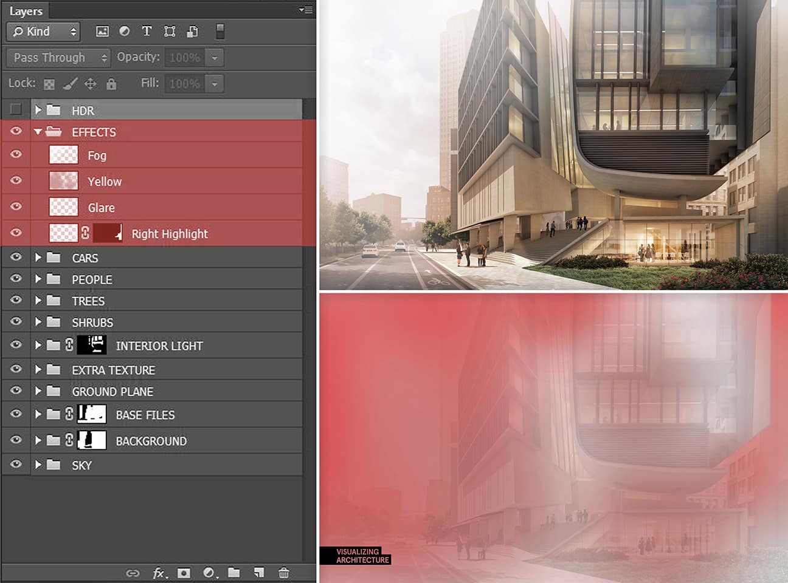Screen dimensions: 788x583
Task: Open the Fill slider dropdown arrow
Action: click(214, 84)
